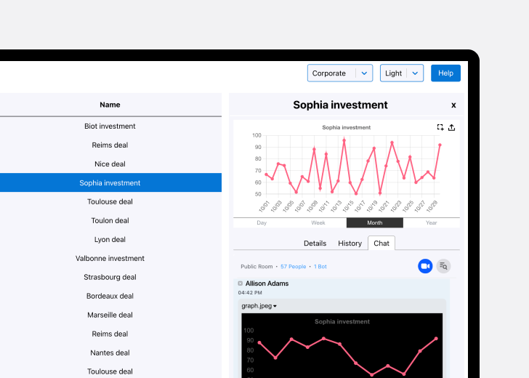Open the chat message search icon
Image resolution: width=529 pixels, height=378 pixels.
pos(443,266)
